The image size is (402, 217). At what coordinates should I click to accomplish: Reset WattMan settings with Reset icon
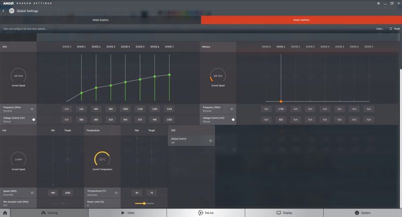click(x=391, y=29)
